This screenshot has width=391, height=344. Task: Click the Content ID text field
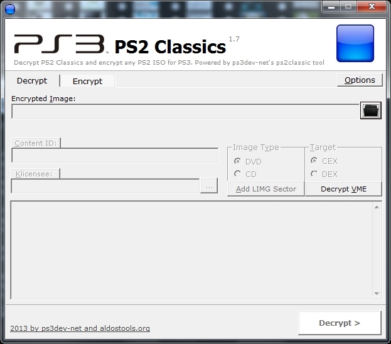pyautogui.click(x=115, y=156)
